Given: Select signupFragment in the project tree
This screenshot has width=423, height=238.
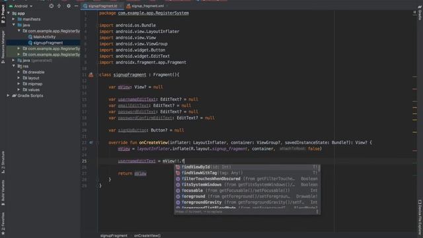Looking at the screenshot, I should tap(48, 42).
